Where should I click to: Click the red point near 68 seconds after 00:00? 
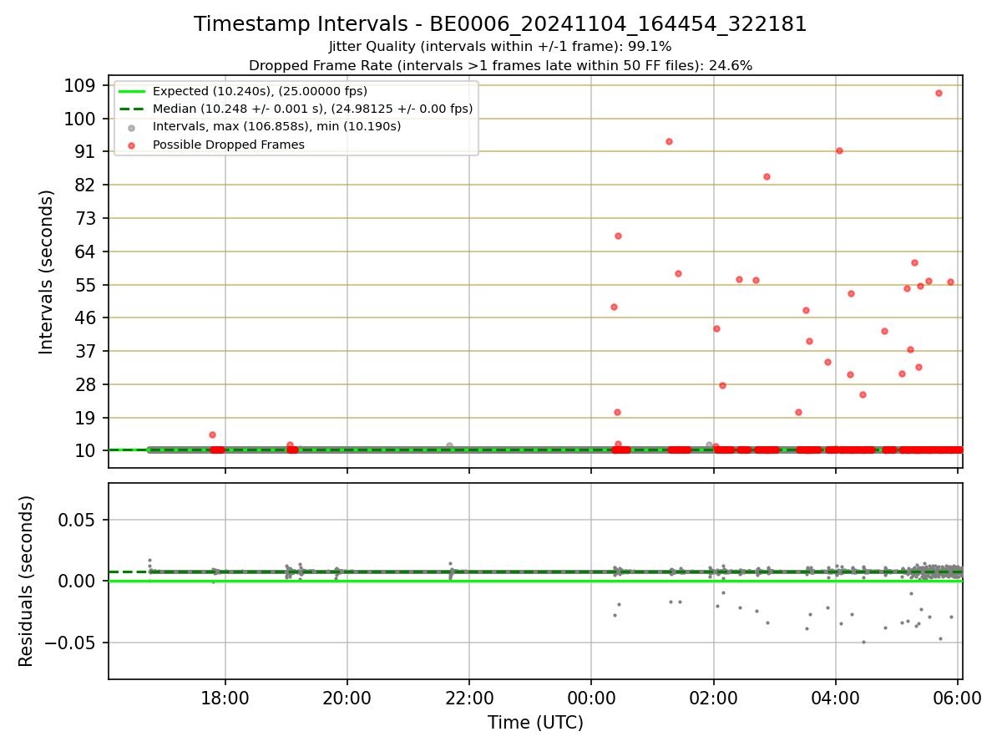click(618, 236)
